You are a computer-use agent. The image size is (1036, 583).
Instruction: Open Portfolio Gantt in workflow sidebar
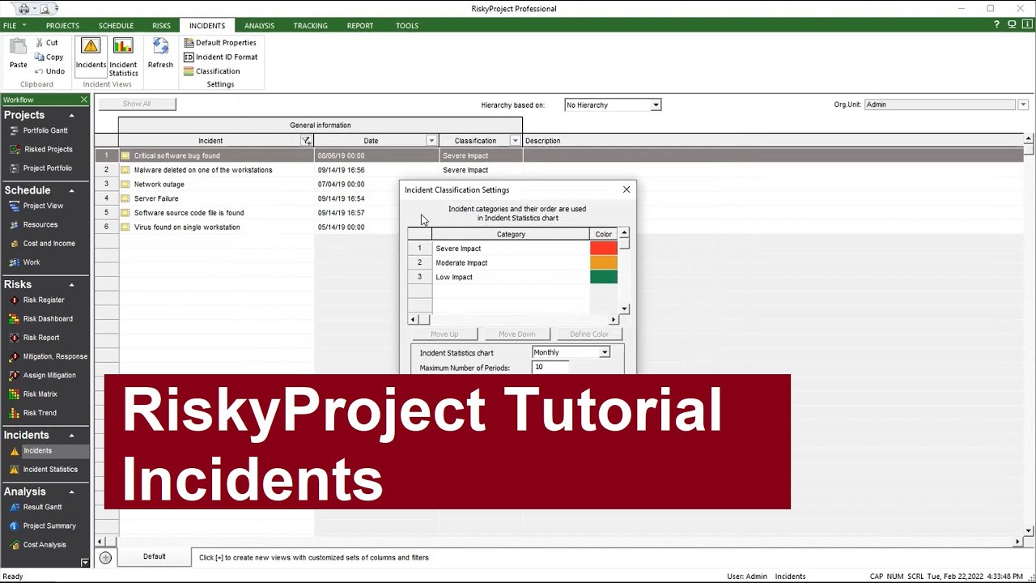[45, 130]
